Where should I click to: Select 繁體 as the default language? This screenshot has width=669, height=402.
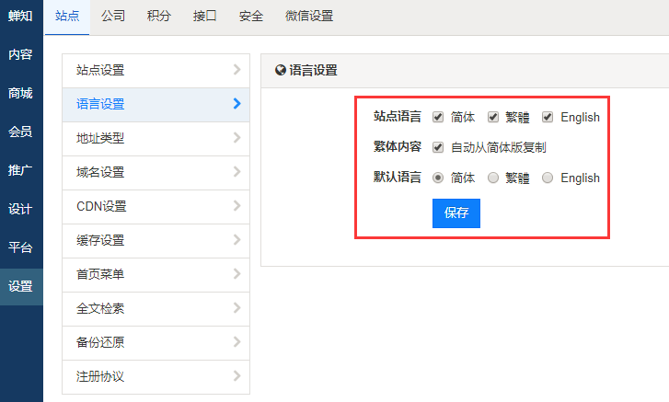pos(493,178)
